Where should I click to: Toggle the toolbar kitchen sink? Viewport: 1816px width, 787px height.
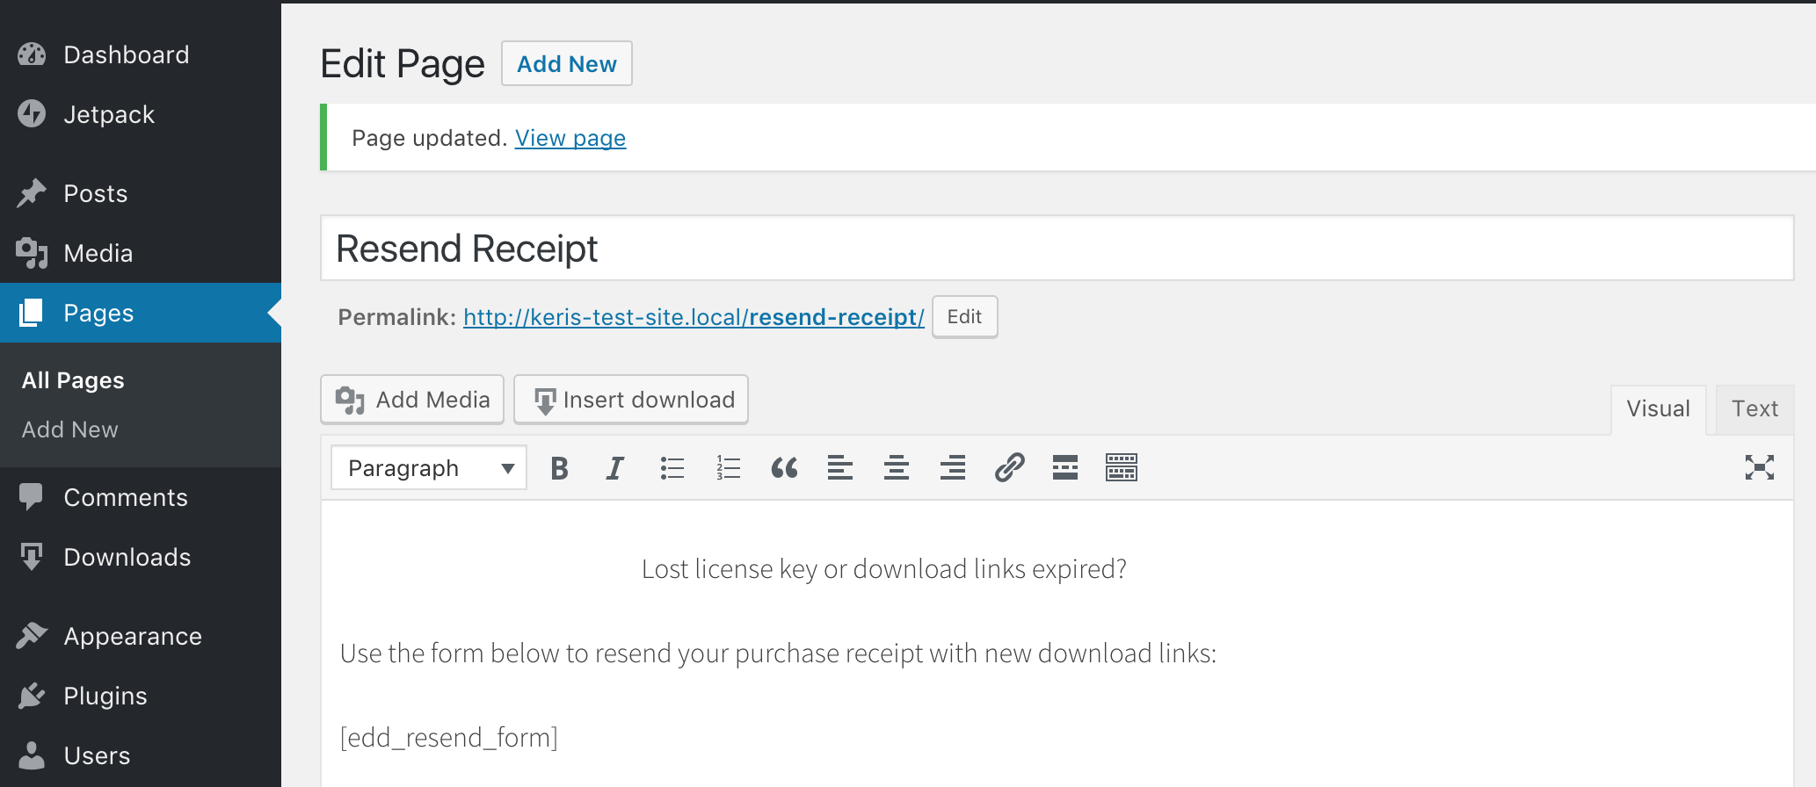[1122, 468]
